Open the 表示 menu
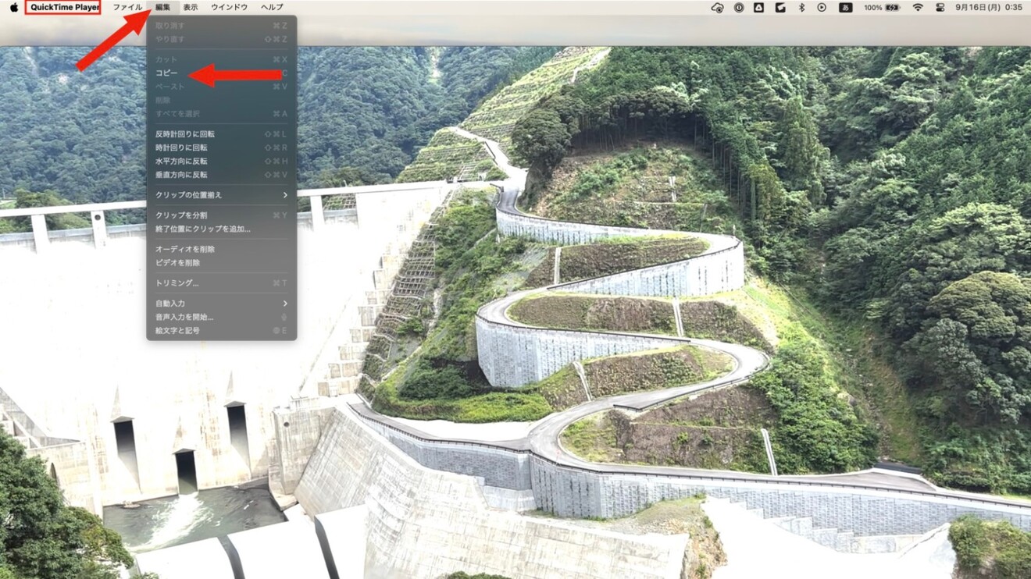 coord(191,8)
